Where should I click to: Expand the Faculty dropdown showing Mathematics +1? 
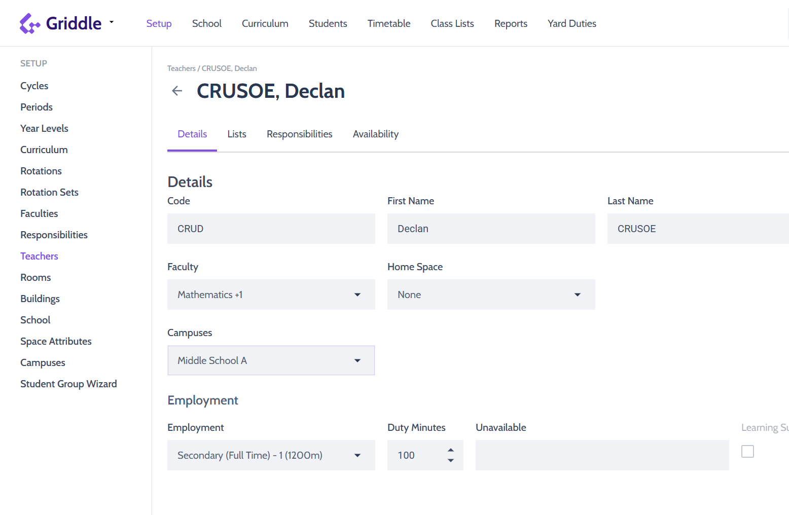(271, 295)
